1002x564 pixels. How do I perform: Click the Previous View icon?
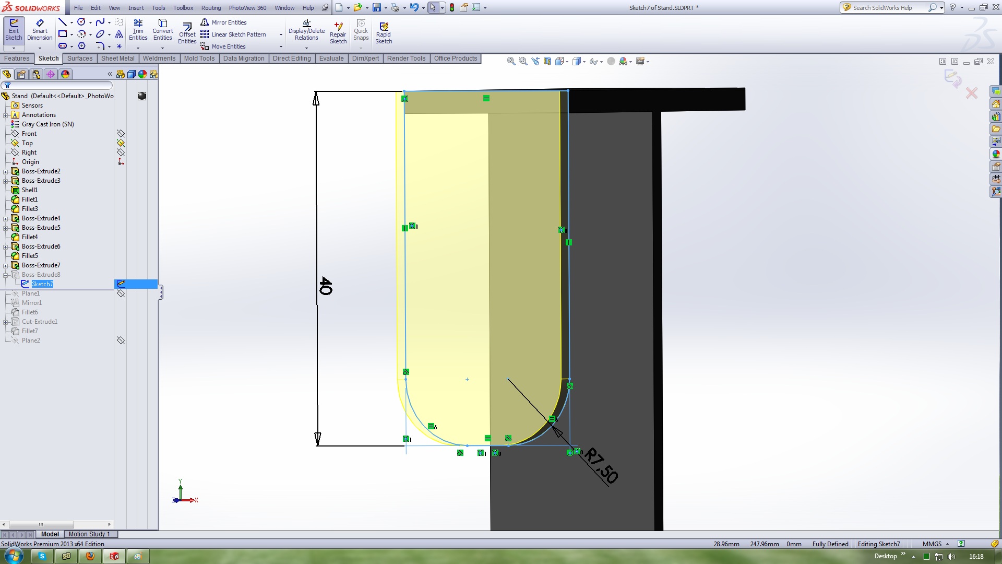tap(535, 61)
